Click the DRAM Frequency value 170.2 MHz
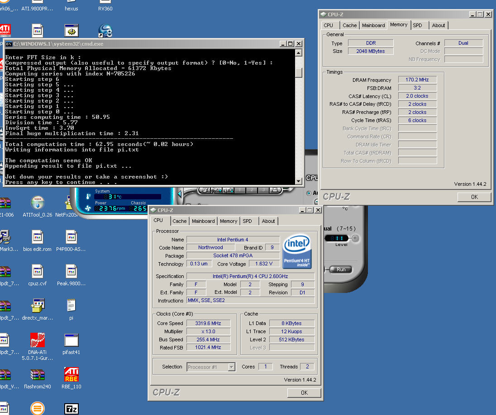The width and height of the screenshot is (496, 415). 417,80
